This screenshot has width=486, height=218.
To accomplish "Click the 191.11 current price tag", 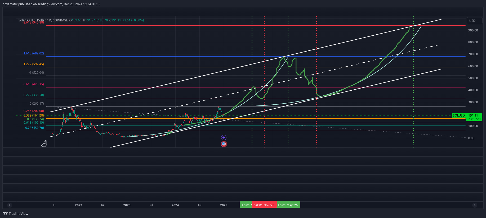I will click(473, 115).
